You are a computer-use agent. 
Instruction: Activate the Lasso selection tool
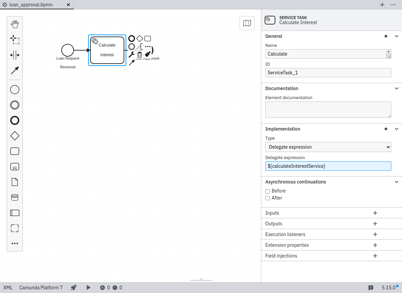[x=15, y=40]
